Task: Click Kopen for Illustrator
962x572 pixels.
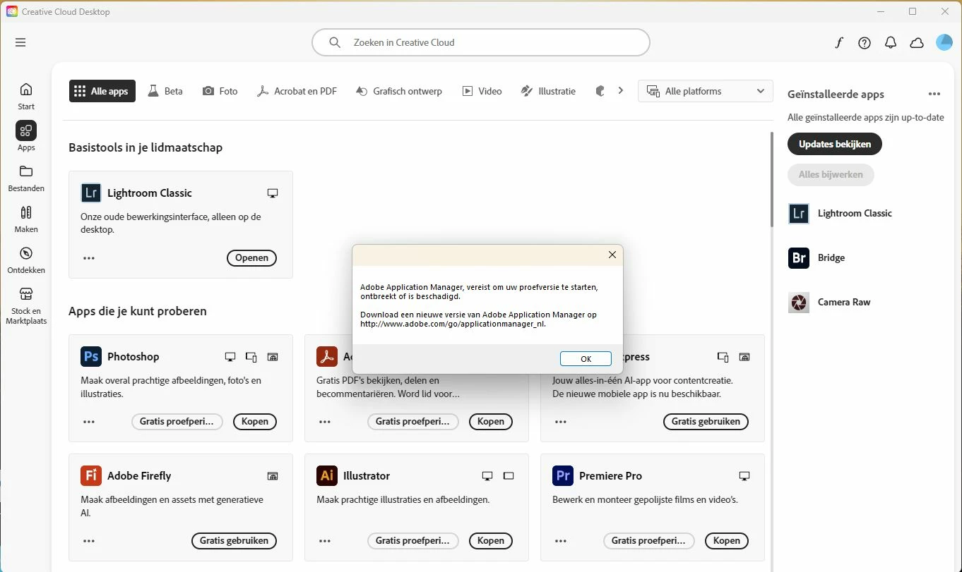Action: click(x=491, y=541)
